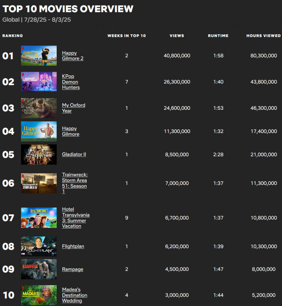Screen dimensions: 282x306
Task: Click the TOP 10 MOVIES OVERVIEW heading
Action: coord(68,9)
